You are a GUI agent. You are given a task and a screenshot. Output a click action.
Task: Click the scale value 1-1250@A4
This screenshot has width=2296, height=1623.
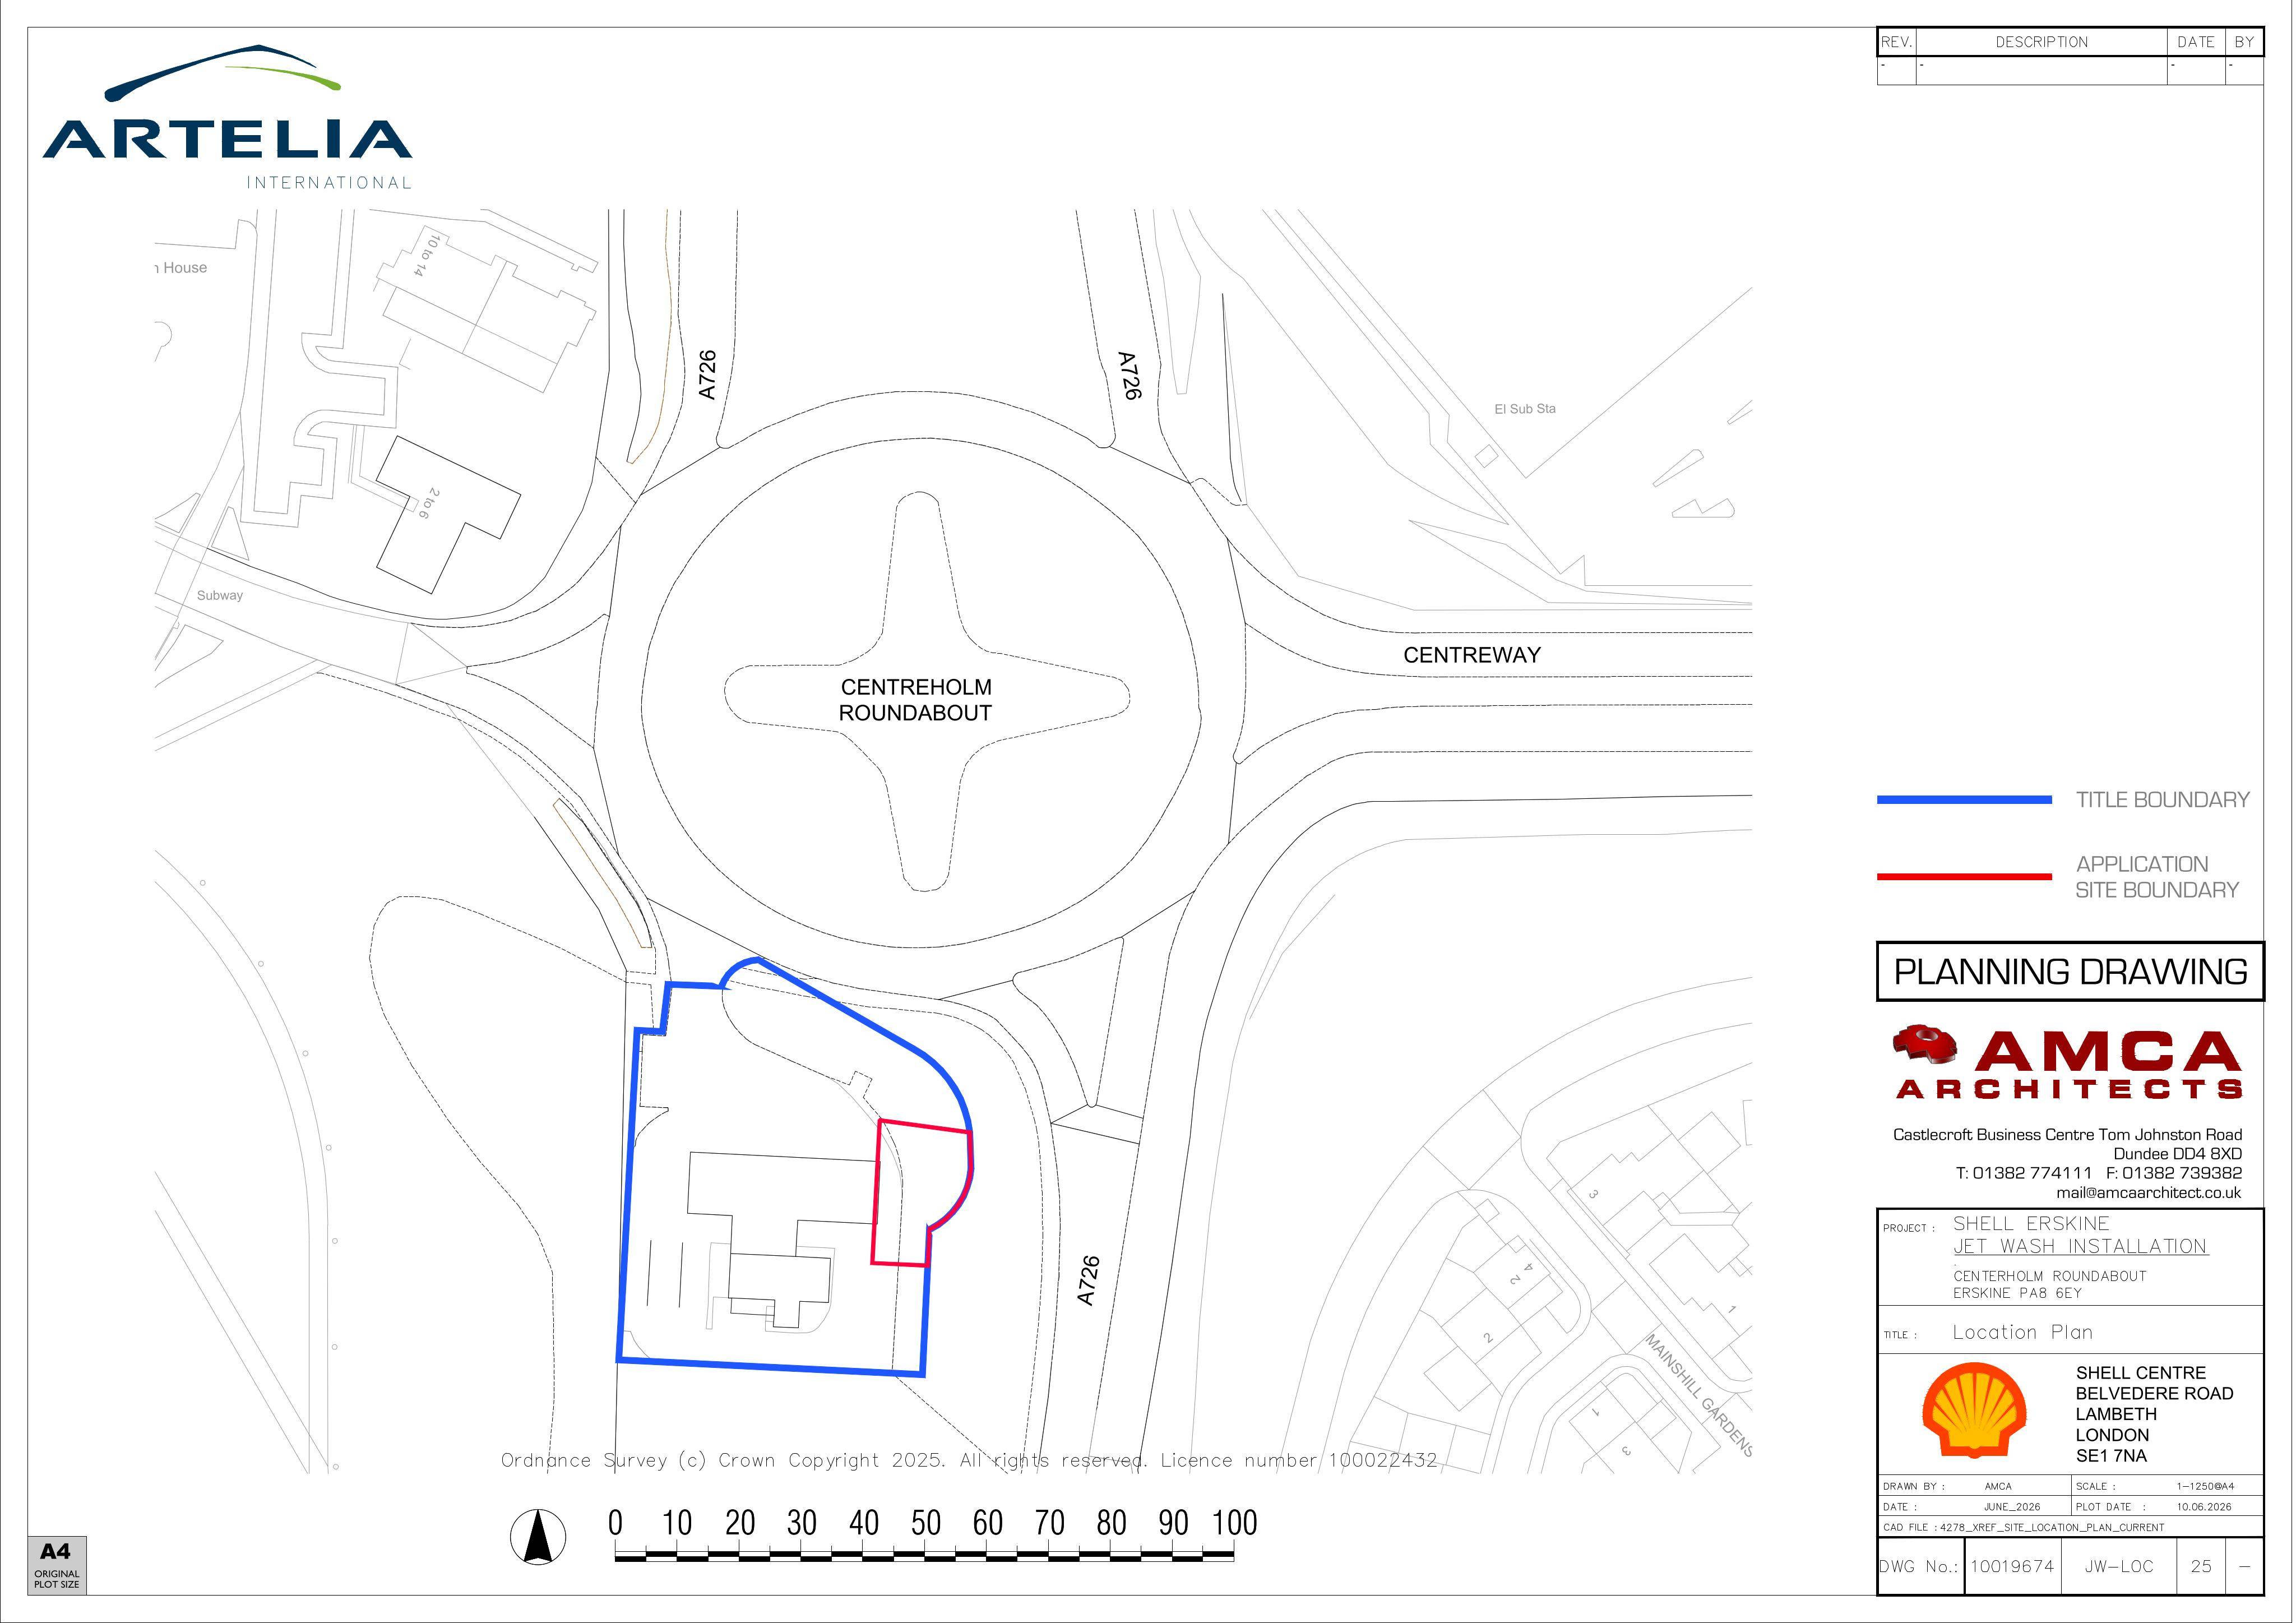click(2205, 1487)
